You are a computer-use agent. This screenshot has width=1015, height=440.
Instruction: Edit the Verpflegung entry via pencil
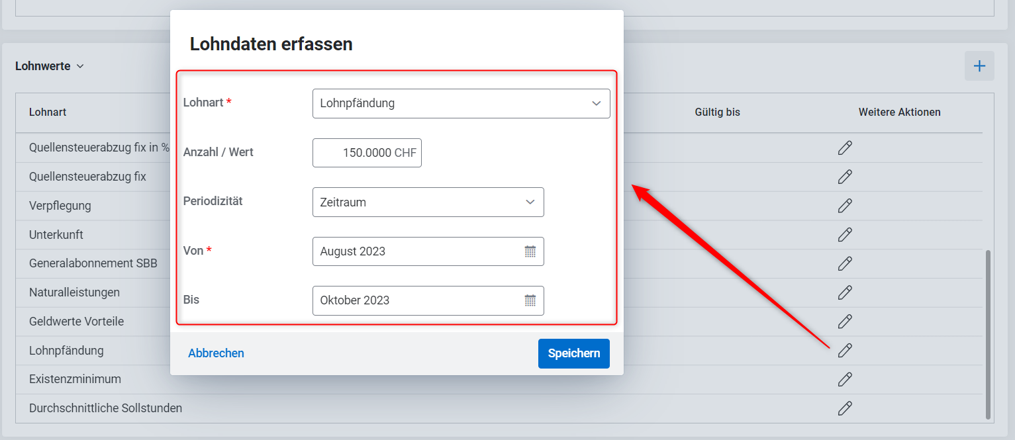[844, 206]
